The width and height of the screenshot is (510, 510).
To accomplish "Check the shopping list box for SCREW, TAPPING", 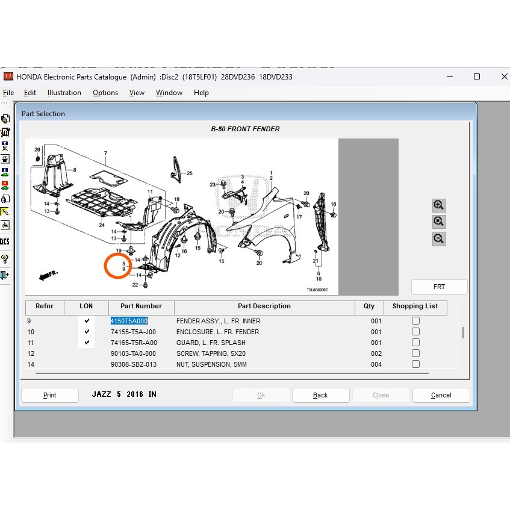I will [x=415, y=353].
